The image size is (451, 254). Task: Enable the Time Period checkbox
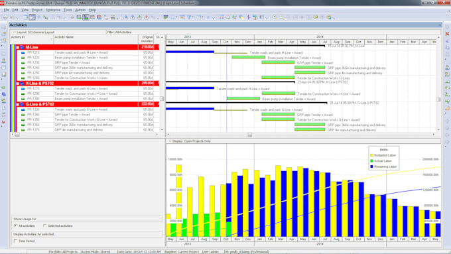tap(15, 241)
